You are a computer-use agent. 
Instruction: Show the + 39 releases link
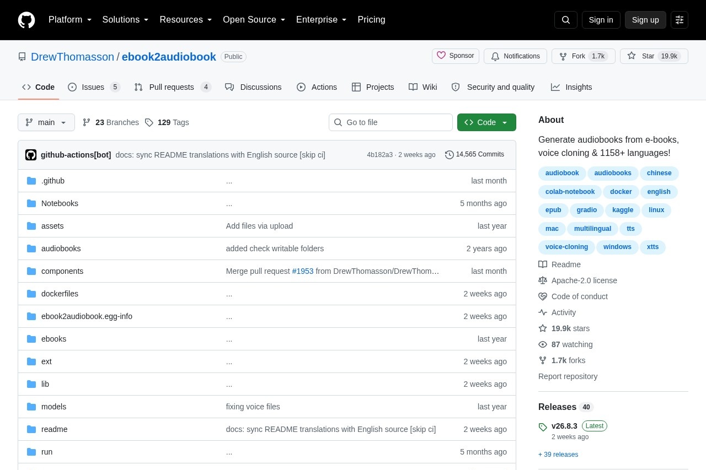pyautogui.click(x=558, y=455)
